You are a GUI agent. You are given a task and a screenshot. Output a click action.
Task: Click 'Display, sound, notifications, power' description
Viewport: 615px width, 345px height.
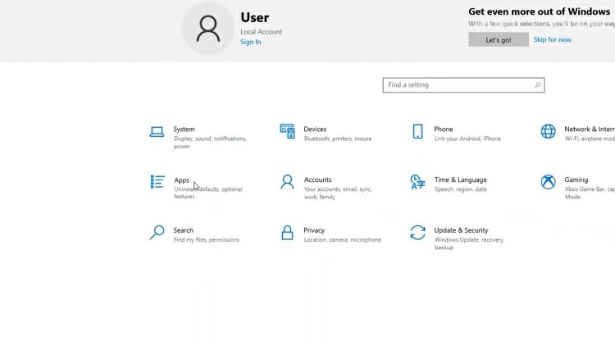coord(210,143)
